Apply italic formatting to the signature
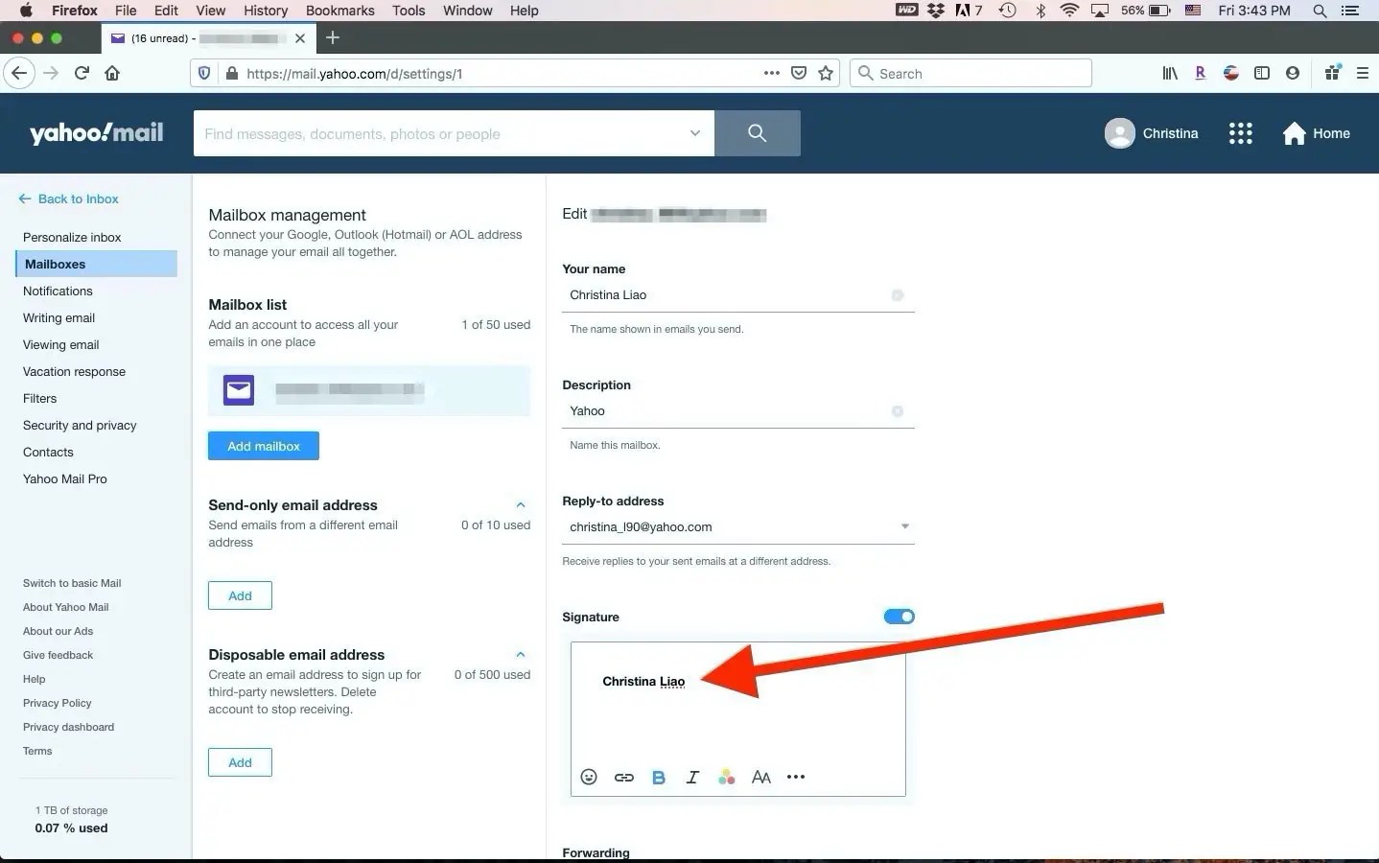Image resolution: width=1379 pixels, height=863 pixels. [692, 778]
